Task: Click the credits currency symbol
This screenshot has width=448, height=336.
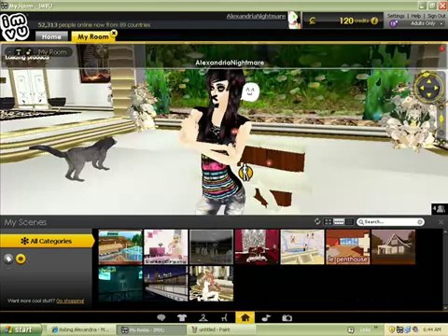Action: 312,21
